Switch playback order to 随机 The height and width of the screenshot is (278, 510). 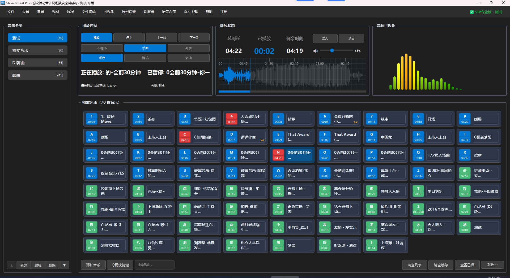click(x=145, y=58)
